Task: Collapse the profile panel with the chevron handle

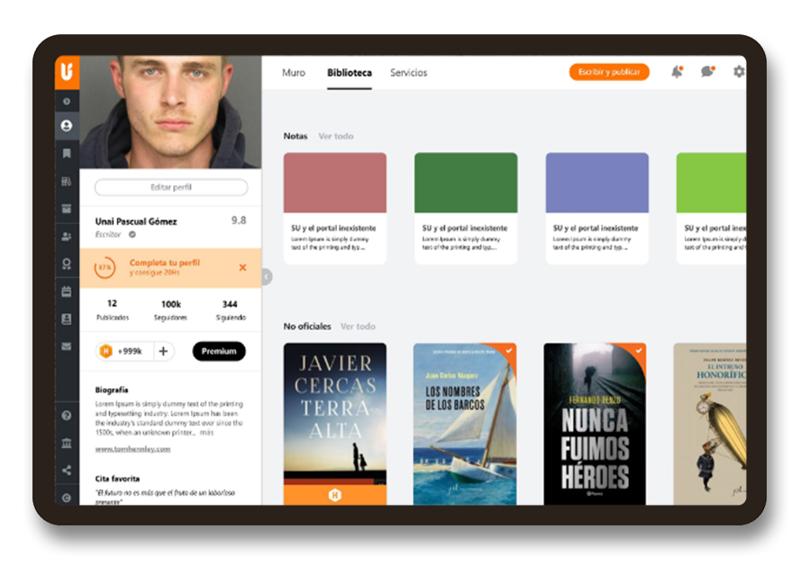Action: (x=267, y=277)
